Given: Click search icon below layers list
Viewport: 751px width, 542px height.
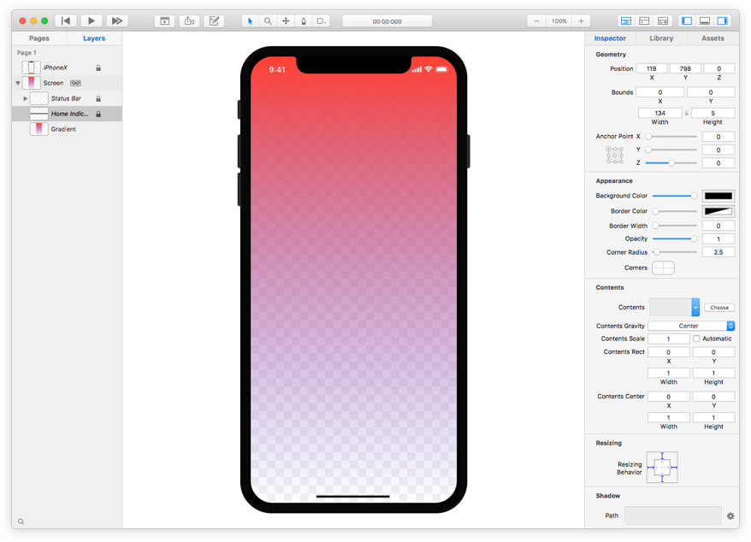Looking at the screenshot, I should [x=21, y=521].
